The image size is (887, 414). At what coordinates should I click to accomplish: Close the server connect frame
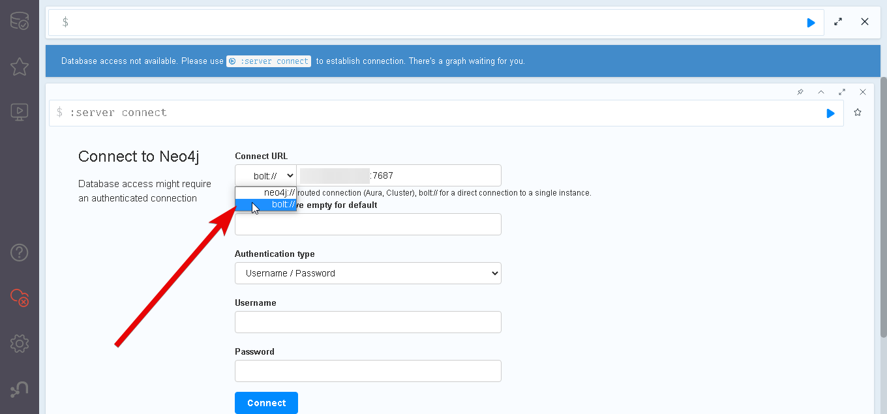(863, 92)
